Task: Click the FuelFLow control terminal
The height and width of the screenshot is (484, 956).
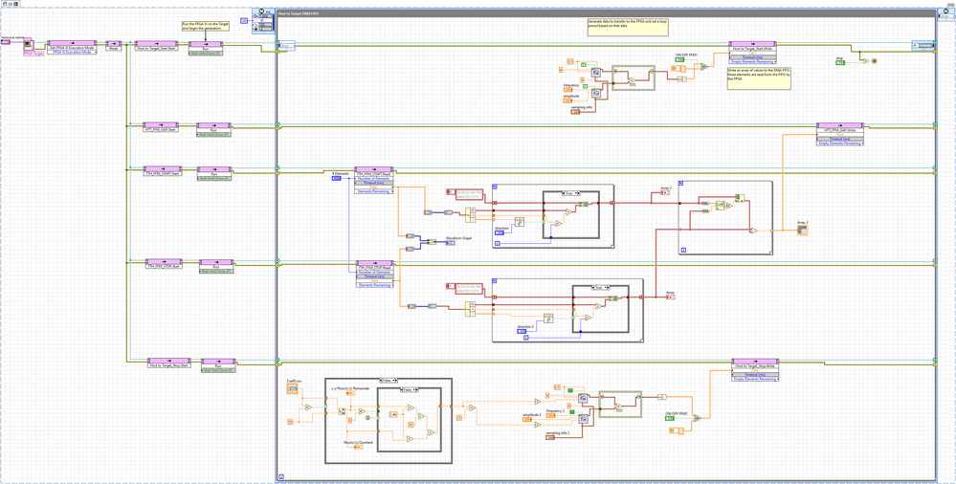Action: pos(292,387)
